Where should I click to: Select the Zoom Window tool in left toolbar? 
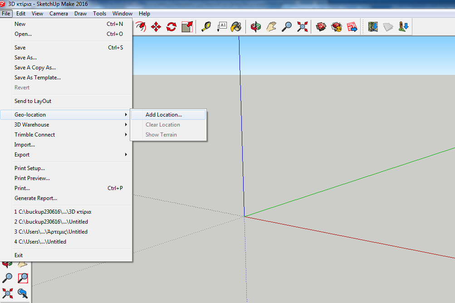23,278
